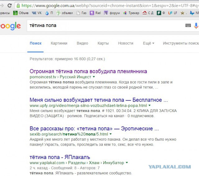Expand dropdown arrow after upfy.org URL

coord(150,105)
